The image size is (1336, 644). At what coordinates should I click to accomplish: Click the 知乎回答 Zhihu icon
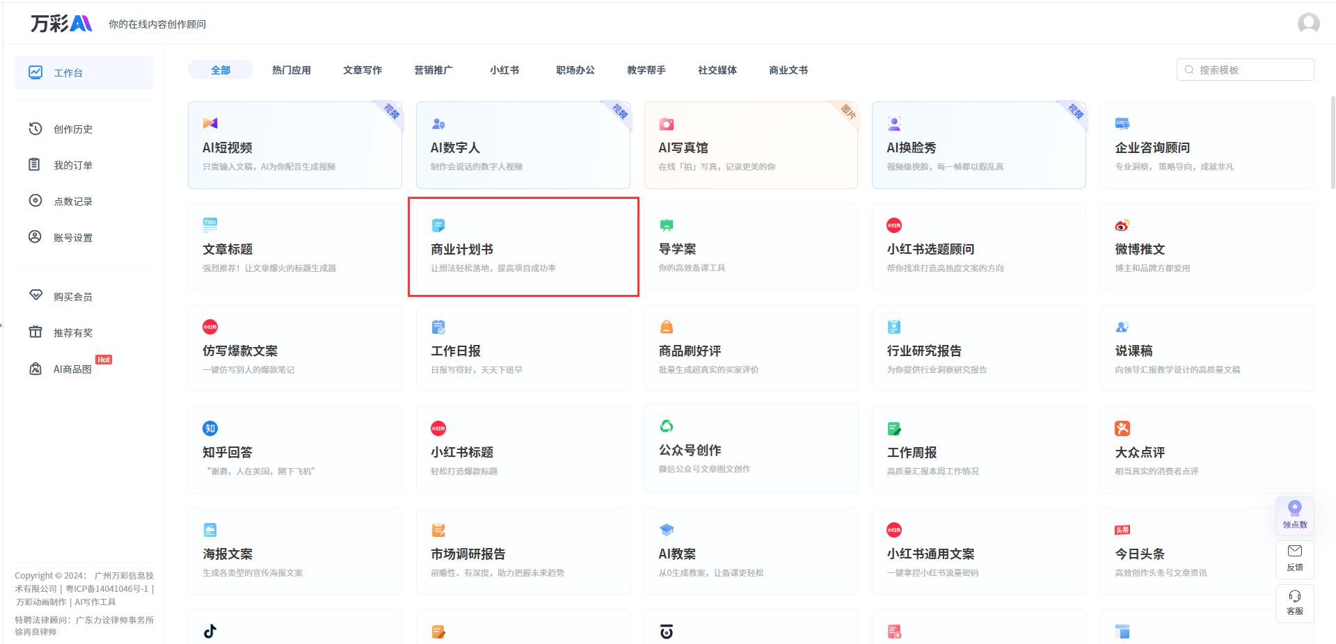210,428
